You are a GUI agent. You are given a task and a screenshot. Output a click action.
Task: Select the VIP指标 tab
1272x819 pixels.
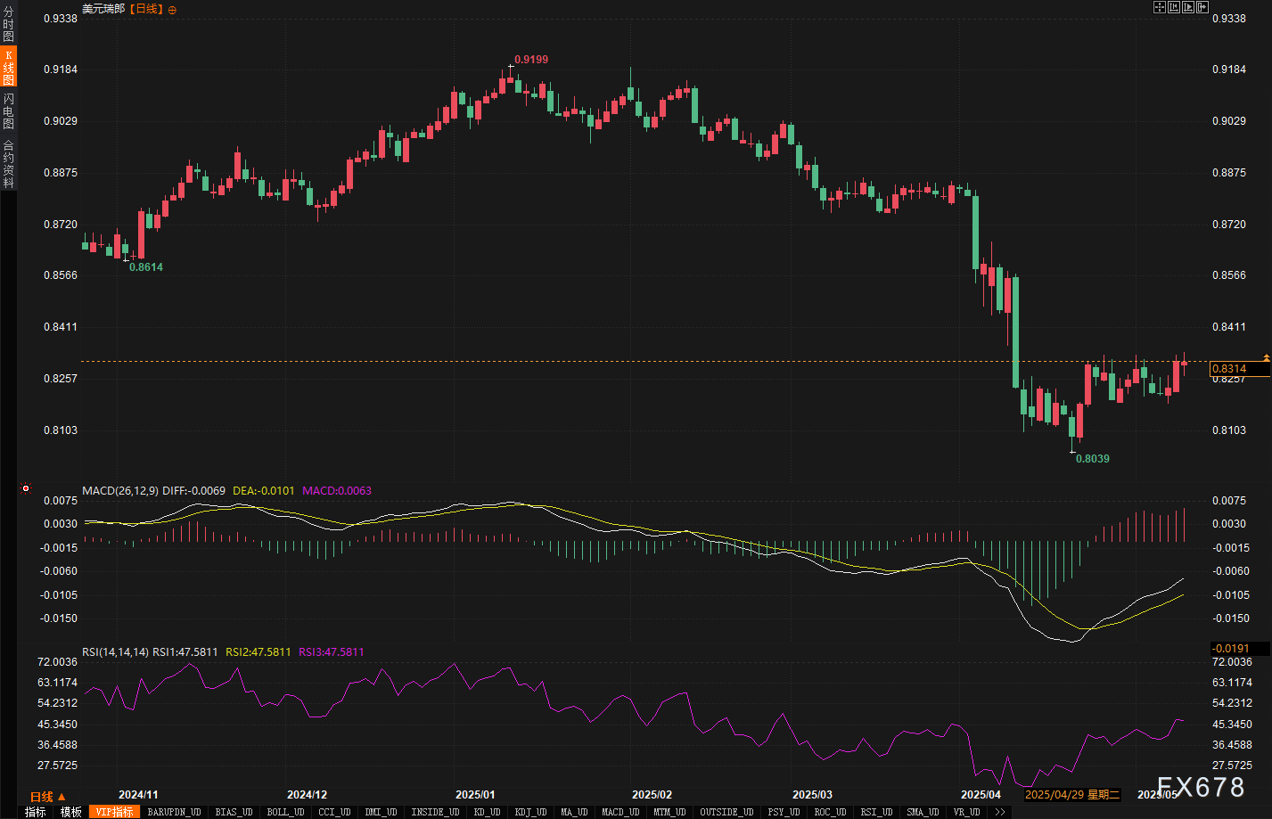pos(114,812)
